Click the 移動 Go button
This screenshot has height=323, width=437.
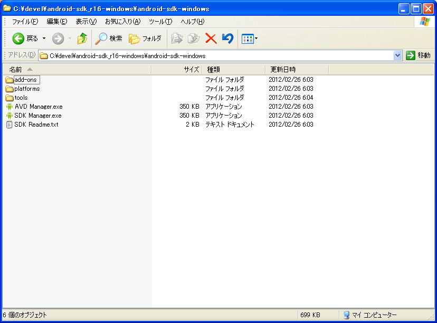pyautogui.click(x=419, y=55)
